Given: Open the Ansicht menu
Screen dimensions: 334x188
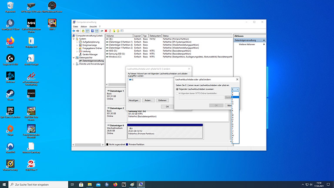Looking at the screenshot, I should click(94, 27).
